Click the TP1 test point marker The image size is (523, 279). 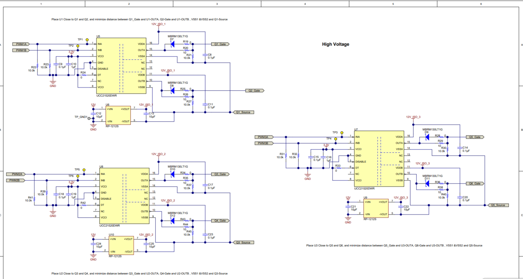[87, 40]
